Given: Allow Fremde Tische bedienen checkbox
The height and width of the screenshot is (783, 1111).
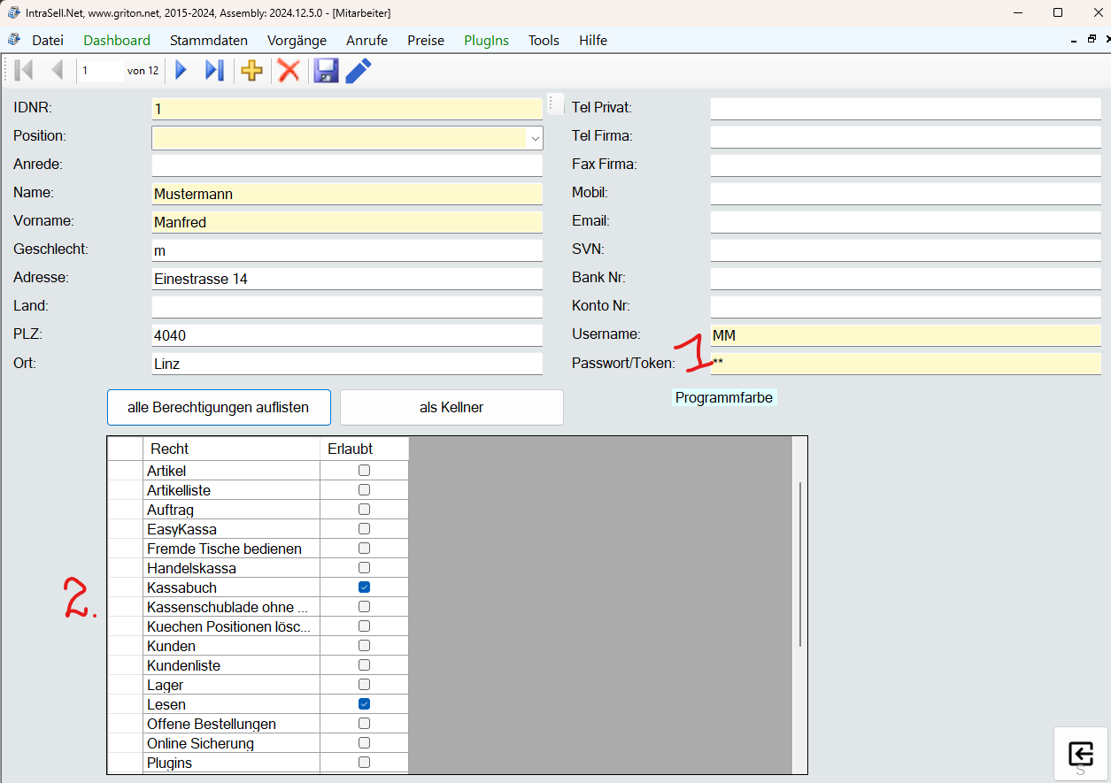Looking at the screenshot, I should [364, 549].
